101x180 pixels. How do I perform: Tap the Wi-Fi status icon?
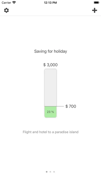click(14, 3)
